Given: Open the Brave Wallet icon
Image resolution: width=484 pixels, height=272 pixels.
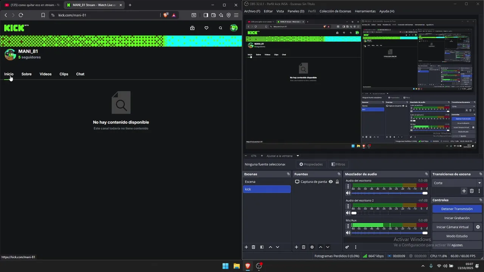Looking at the screenshot, I should pyautogui.click(x=213, y=15).
